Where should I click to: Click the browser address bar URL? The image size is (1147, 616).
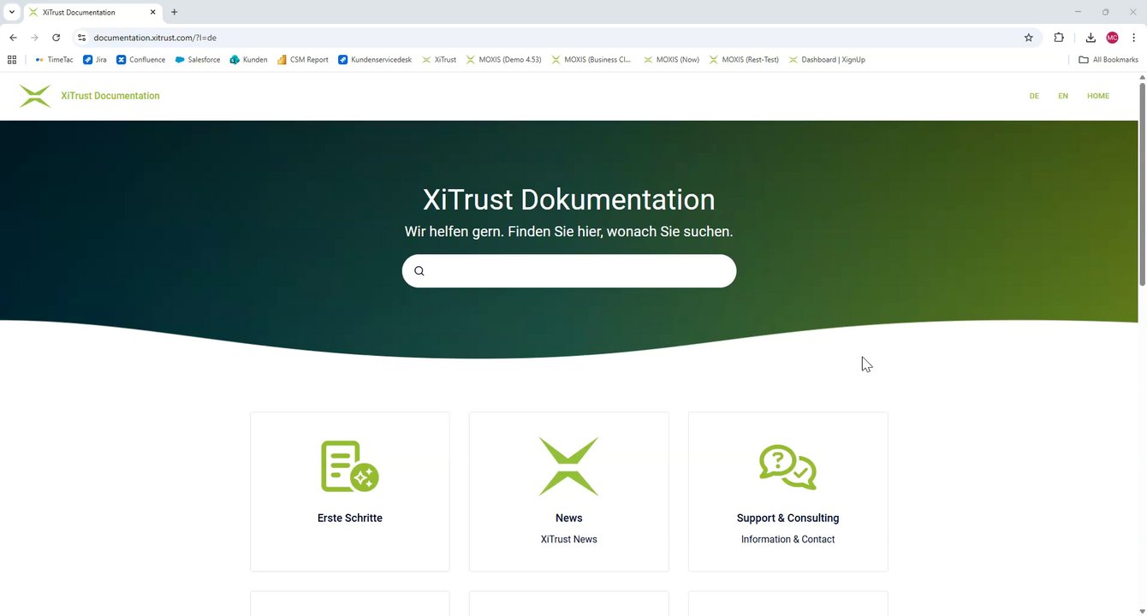pyautogui.click(x=155, y=38)
